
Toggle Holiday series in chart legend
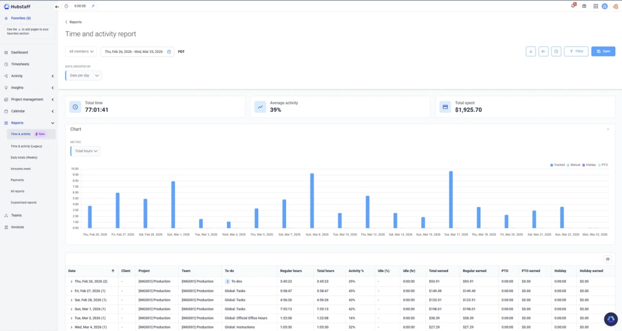[589, 164]
